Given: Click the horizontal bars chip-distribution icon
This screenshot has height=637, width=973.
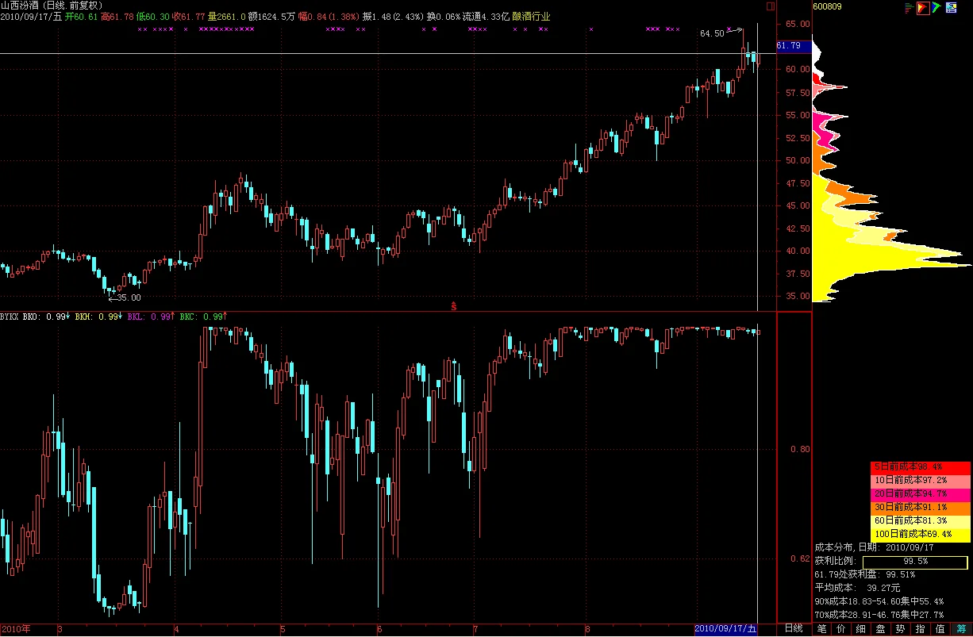Looking at the screenshot, I should [x=910, y=8].
